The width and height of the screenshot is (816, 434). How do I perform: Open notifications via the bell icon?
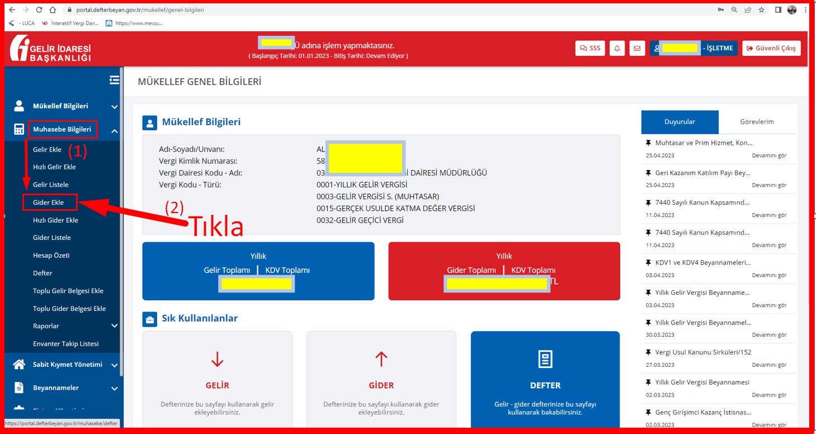click(616, 48)
